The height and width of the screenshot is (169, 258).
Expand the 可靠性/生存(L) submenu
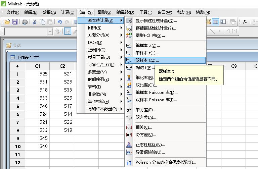(100, 64)
